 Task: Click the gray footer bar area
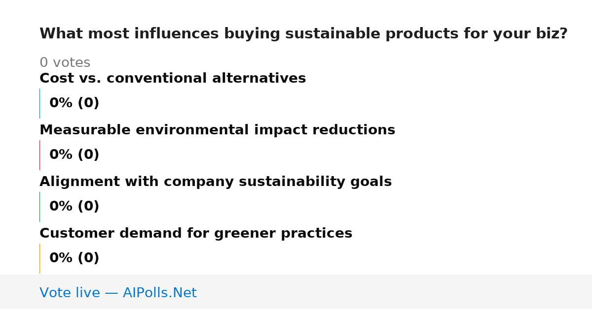coord(296,292)
